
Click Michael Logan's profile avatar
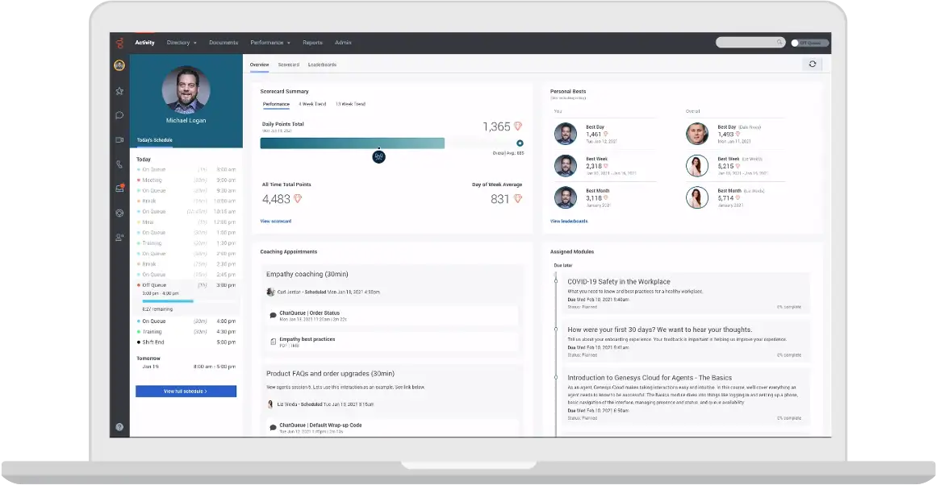point(186,89)
